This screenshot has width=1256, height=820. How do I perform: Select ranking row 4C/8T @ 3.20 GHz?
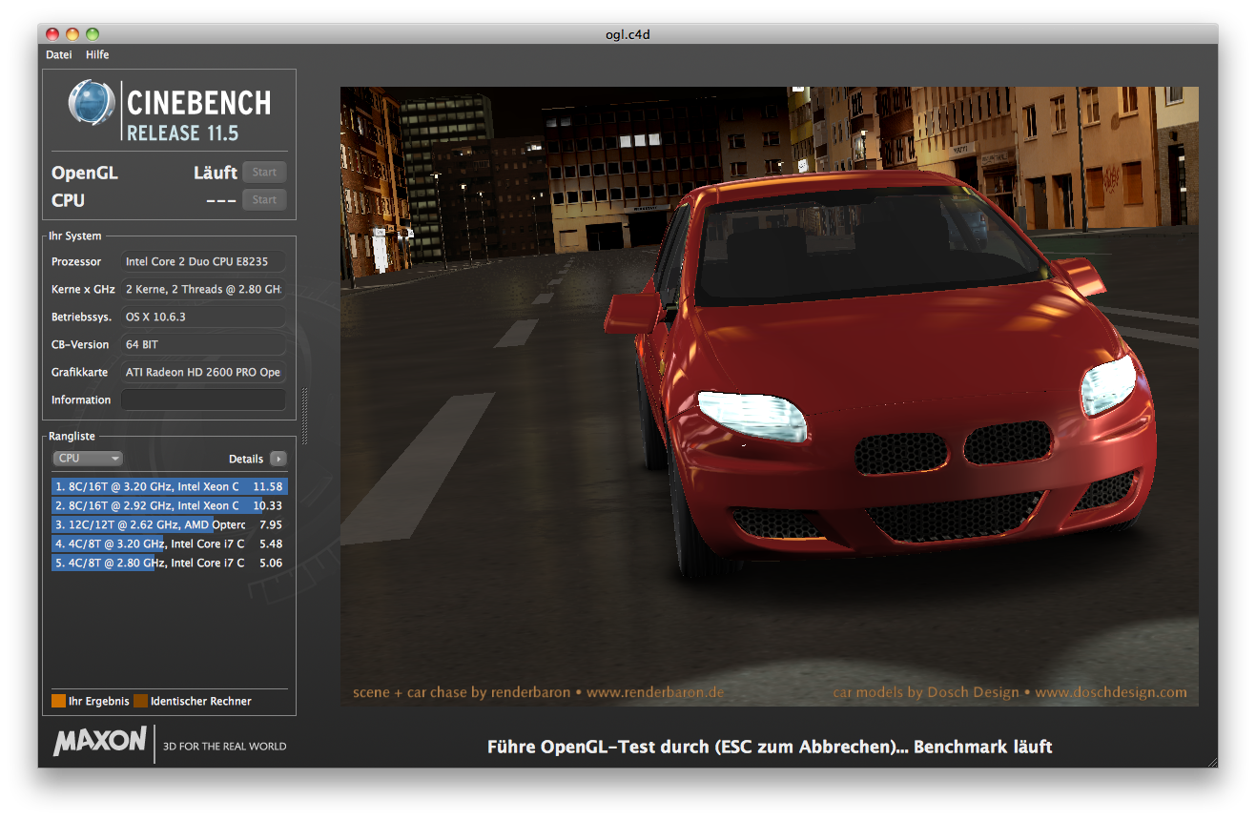(x=170, y=543)
